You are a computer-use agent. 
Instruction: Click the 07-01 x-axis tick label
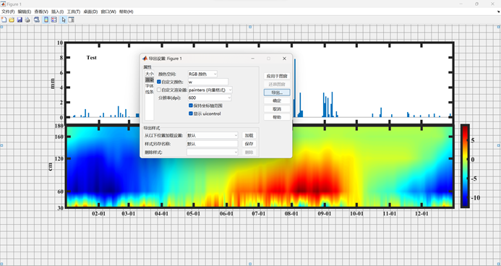pos(259,214)
